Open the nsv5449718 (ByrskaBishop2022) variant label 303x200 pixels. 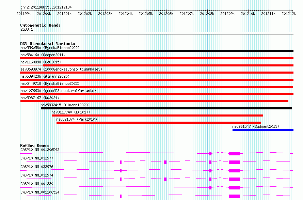pyautogui.click(x=50, y=83)
